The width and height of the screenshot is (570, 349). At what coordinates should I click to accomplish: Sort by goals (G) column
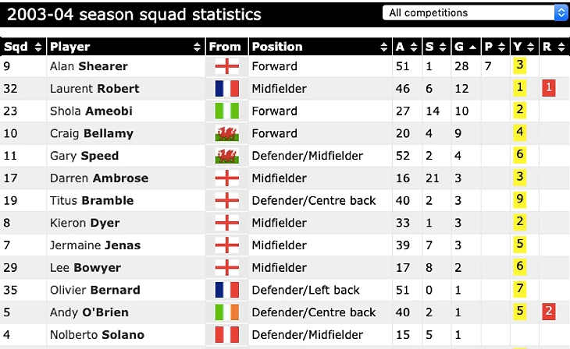(465, 47)
